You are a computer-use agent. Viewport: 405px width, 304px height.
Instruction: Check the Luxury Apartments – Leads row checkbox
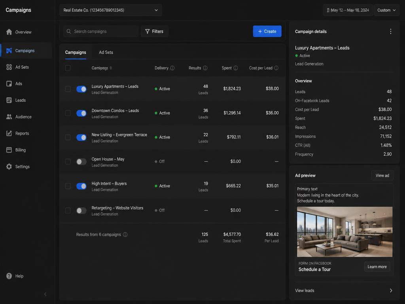[x=68, y=89]
